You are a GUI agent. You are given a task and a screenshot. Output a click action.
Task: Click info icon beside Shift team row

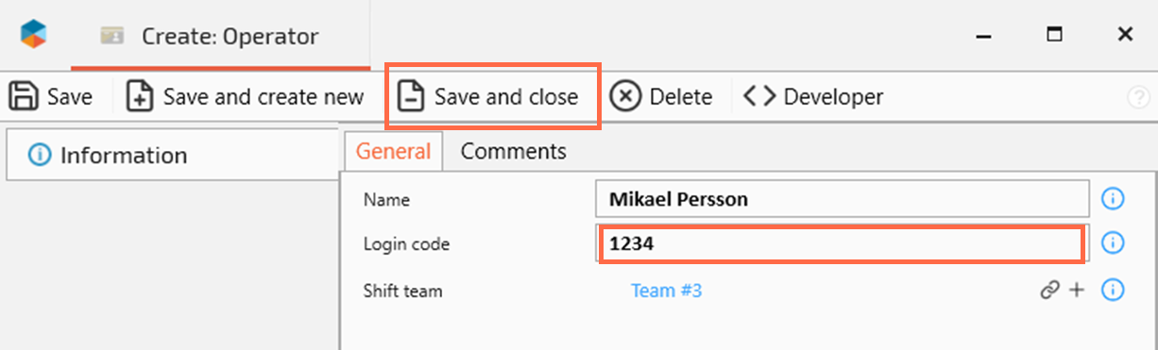(1113, 290)
